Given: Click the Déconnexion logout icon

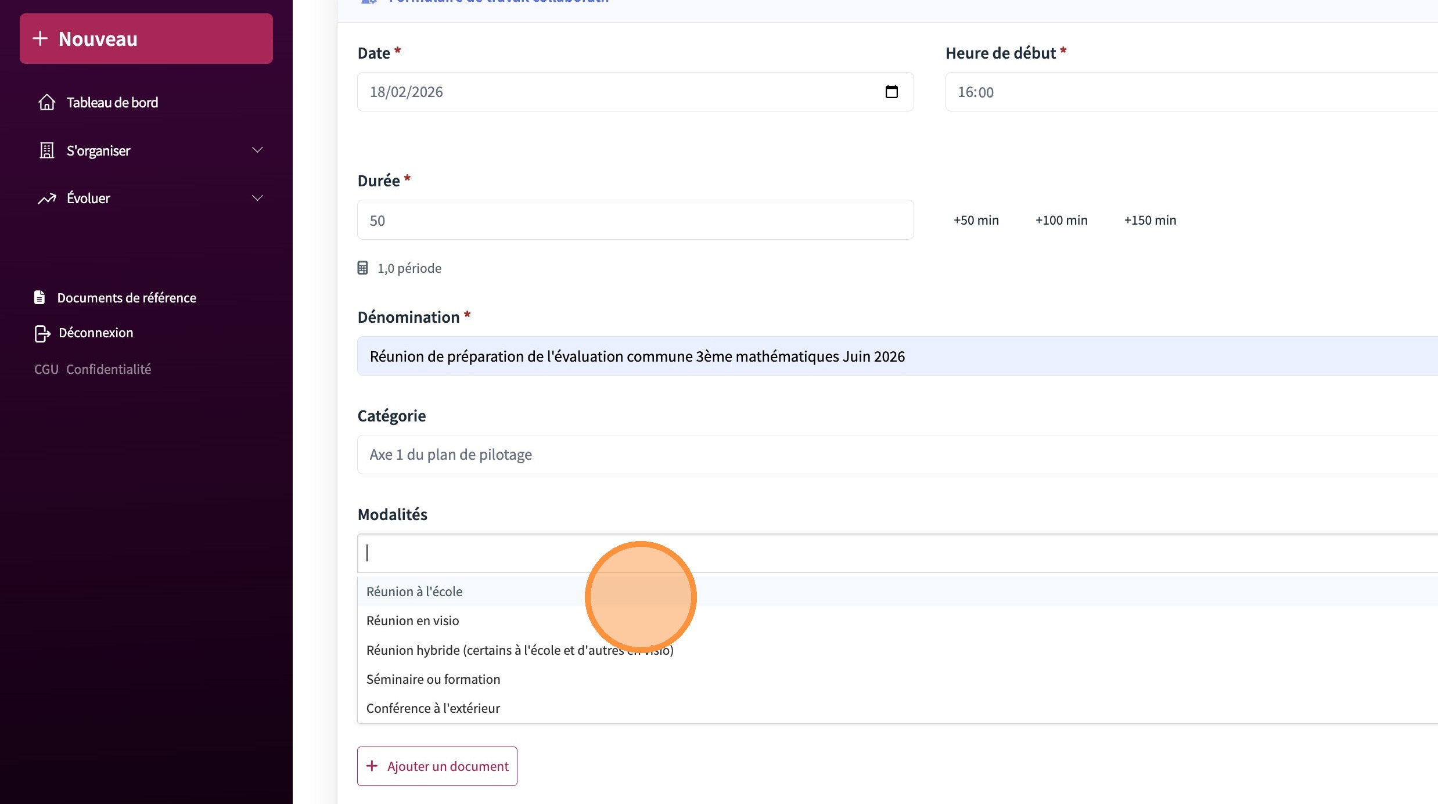Looking at the screenshot, I should (x=42, y=333).
